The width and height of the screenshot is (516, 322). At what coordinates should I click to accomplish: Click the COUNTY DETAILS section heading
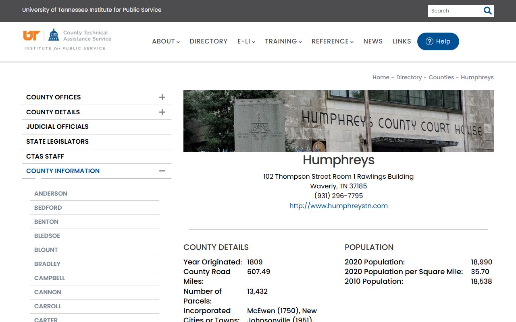pos(216,247)
